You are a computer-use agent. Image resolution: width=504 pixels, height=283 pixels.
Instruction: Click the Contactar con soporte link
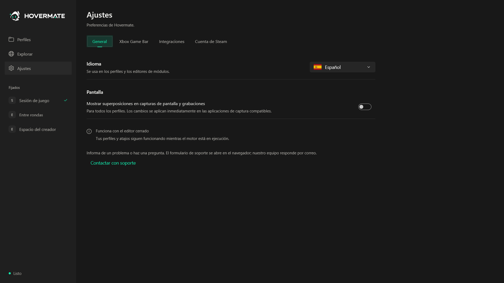[113, 163]
